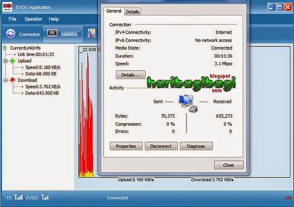Image resolution: width=294 pixels, height=207 pixels.
Task: Click Upload:0.160 KB/s label below graph
Action: [136, 180]
